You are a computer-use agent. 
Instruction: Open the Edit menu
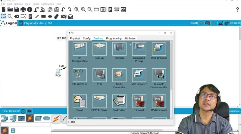(x=10, y=4)
